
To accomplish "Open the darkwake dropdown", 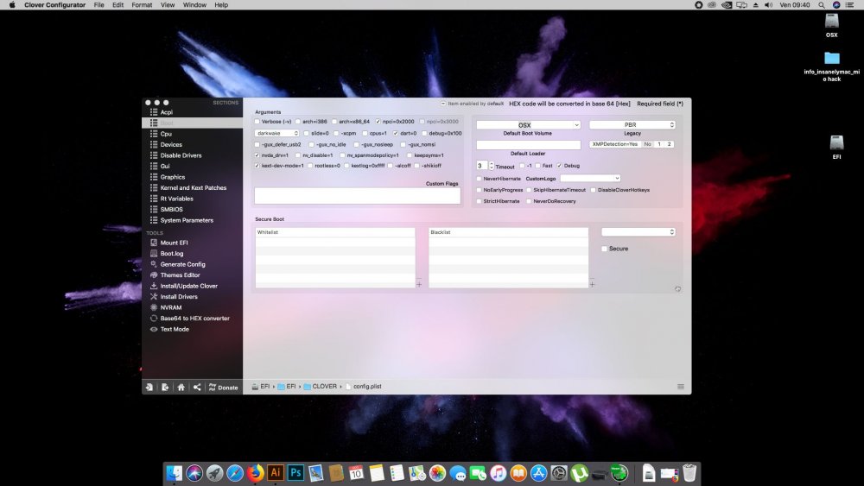I will 276,133.
